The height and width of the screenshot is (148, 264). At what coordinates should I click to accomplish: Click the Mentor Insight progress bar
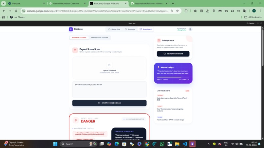173,77
